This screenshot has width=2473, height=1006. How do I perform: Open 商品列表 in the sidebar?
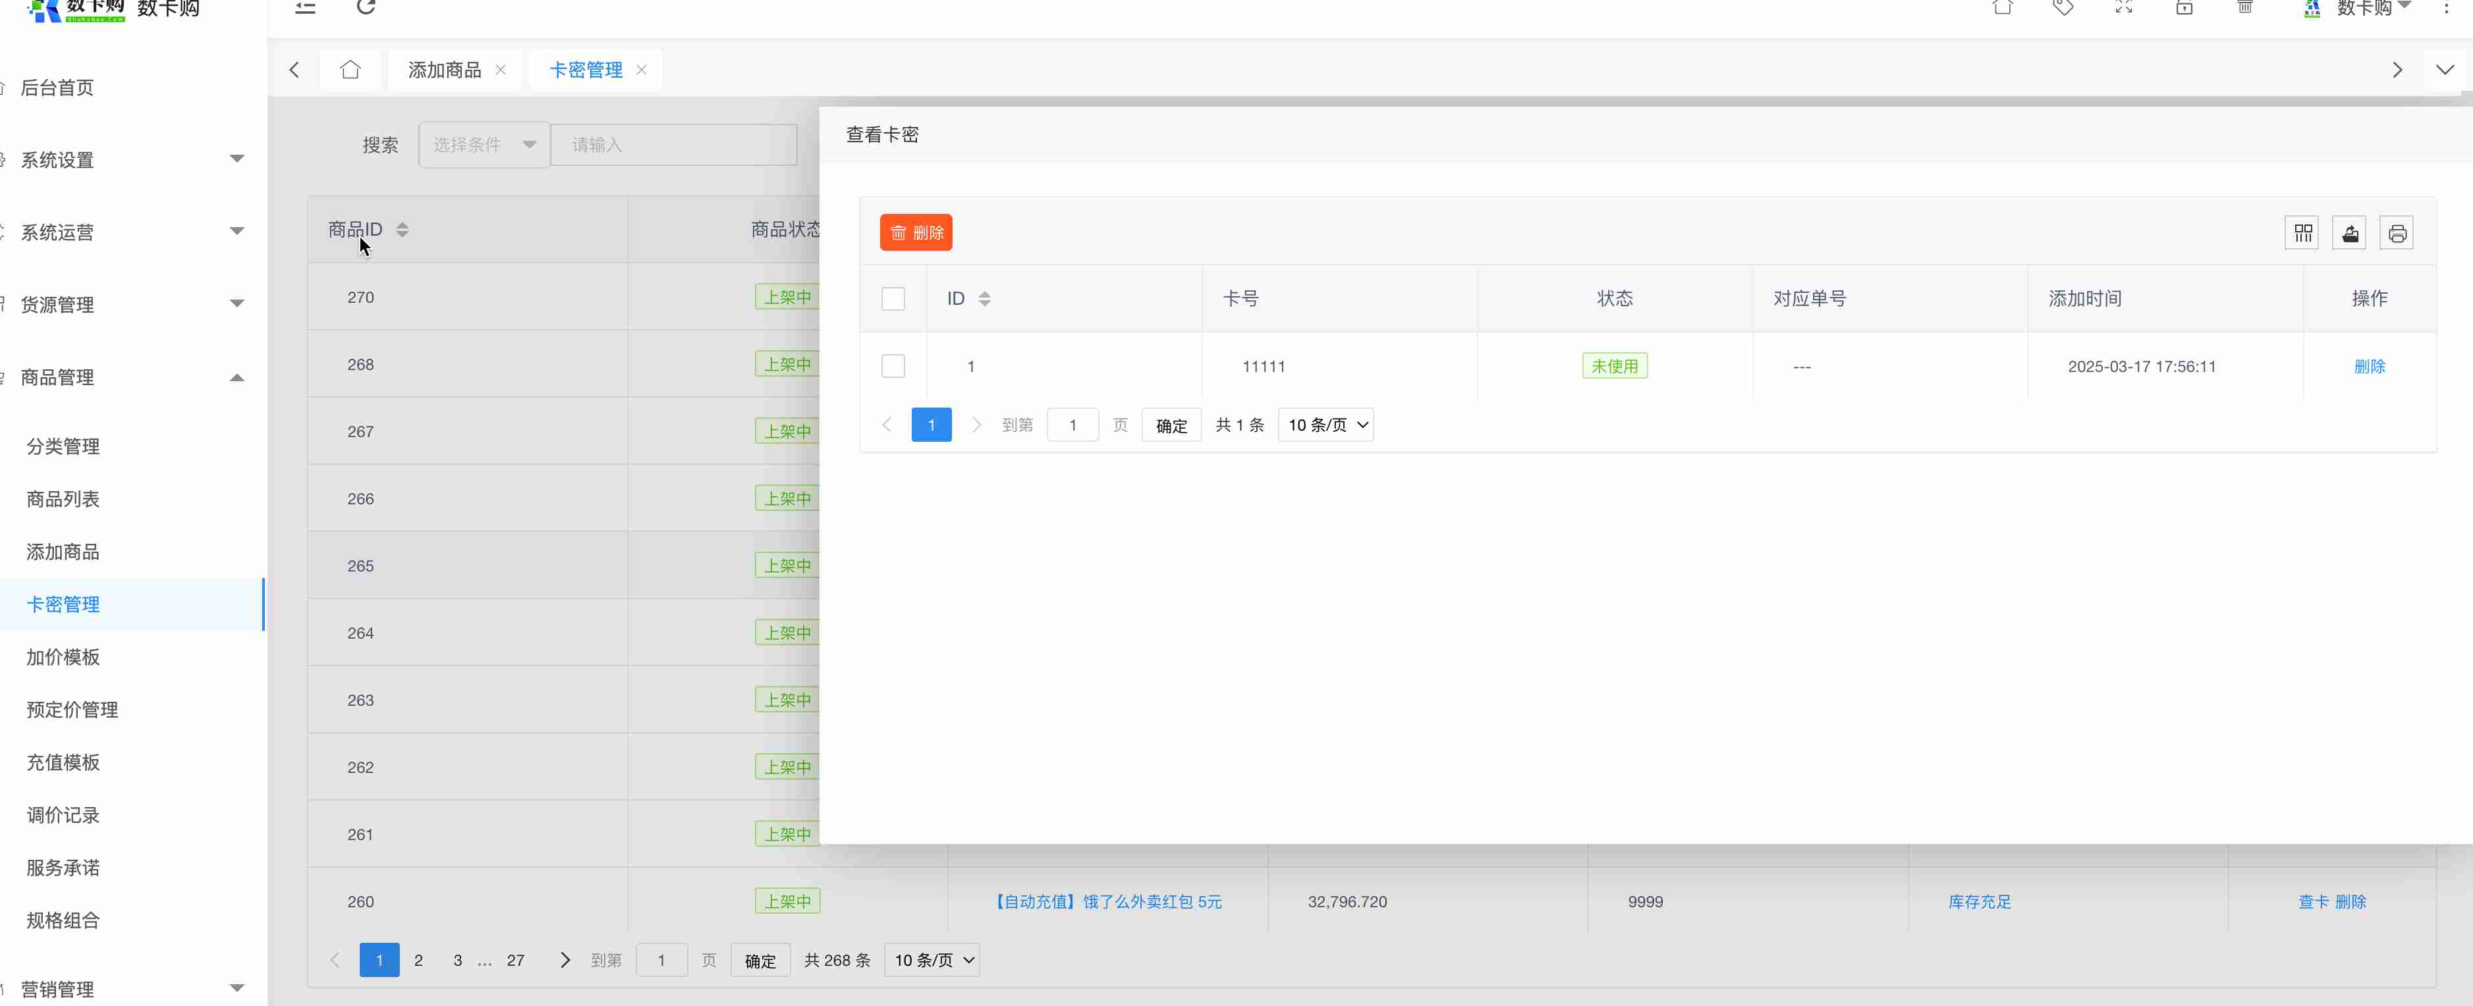point(63,498)
